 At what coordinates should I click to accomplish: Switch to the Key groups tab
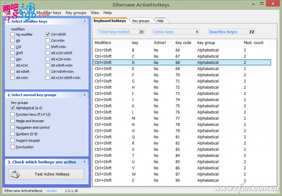[141, 21]
